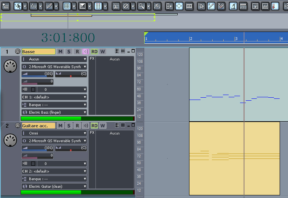Viewport: 288px width, 198px height.
Task: Click the Guitare acc. volume slider at 101
Action: [37, 148]
